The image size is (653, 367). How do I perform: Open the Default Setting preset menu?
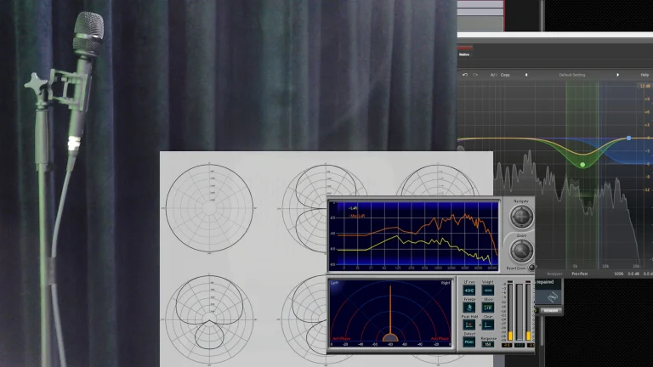(572, 75)
